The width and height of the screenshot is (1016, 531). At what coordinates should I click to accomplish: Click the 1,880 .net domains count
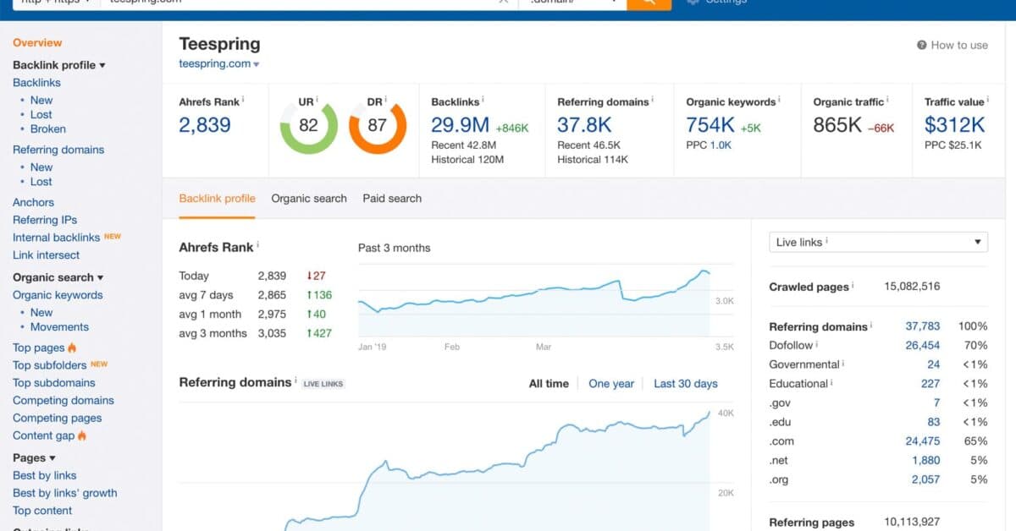(x=925, y=461)
